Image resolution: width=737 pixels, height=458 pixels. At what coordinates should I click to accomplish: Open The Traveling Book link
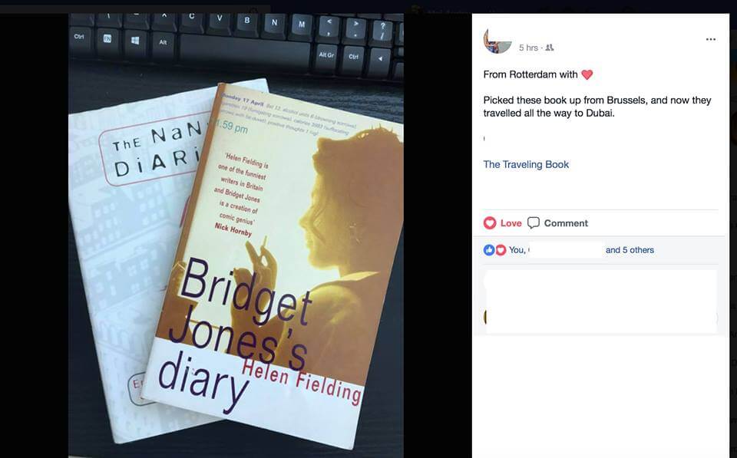tap(526, 164)
